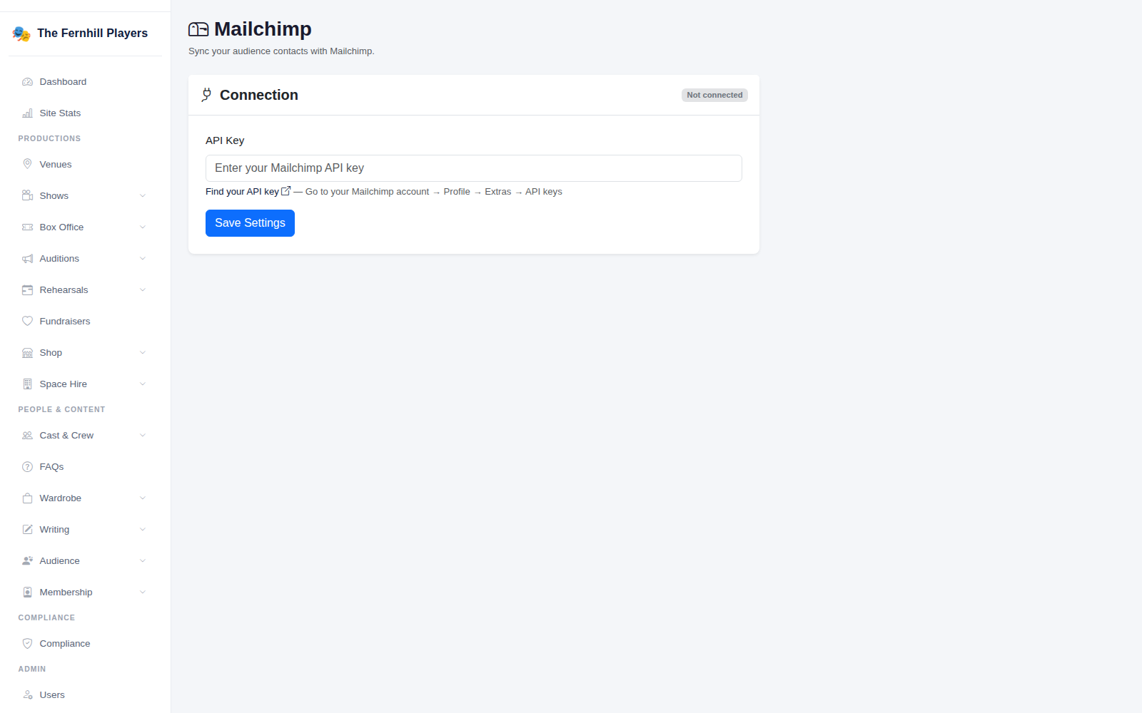Expand the Auditions submenu chevron
This screenshot has width=1142, height=713.
143,259
